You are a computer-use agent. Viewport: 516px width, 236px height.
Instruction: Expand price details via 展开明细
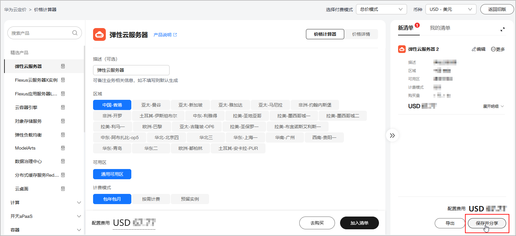tap(493, 106)
